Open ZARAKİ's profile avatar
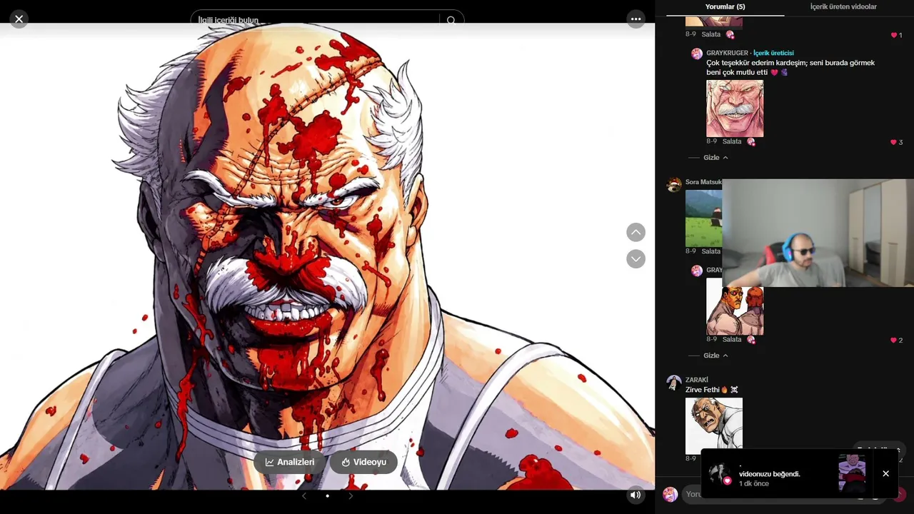914x514 pixels. pyautogui.click(x=674, y=383)
